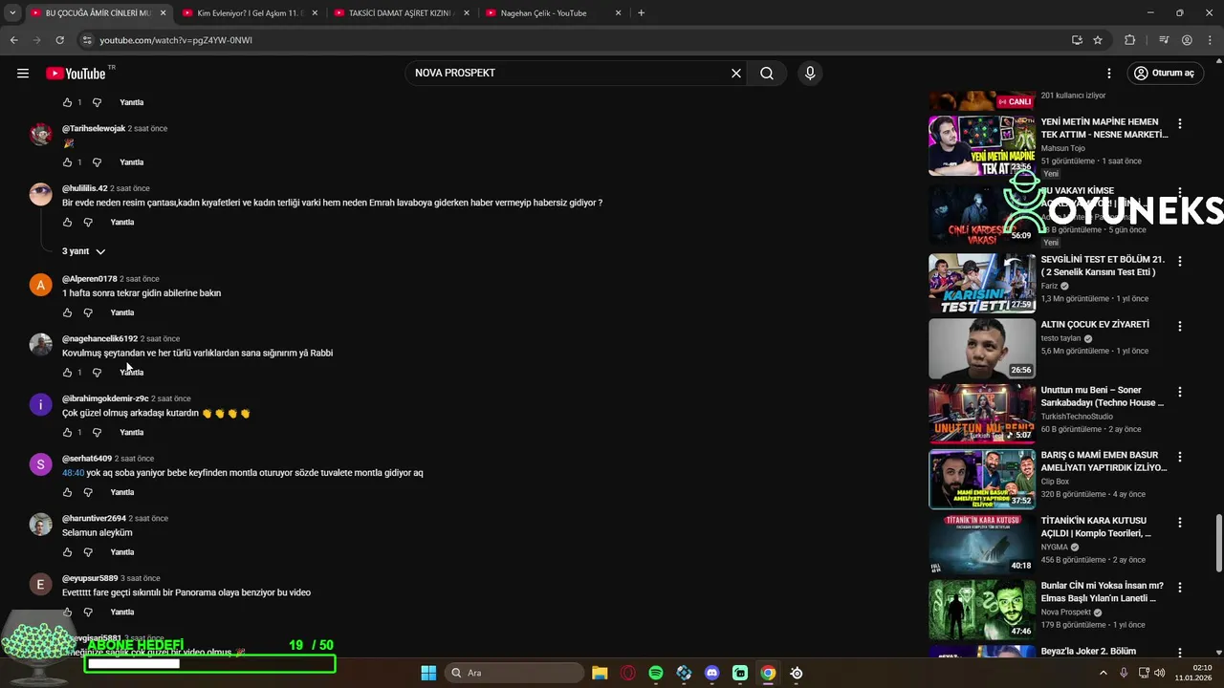Image resolution: width=1224 pixels, height=688 pixels.
Task: Open Opera browser from taskbar
Action: pyautogui.click(x=628, y=673)
